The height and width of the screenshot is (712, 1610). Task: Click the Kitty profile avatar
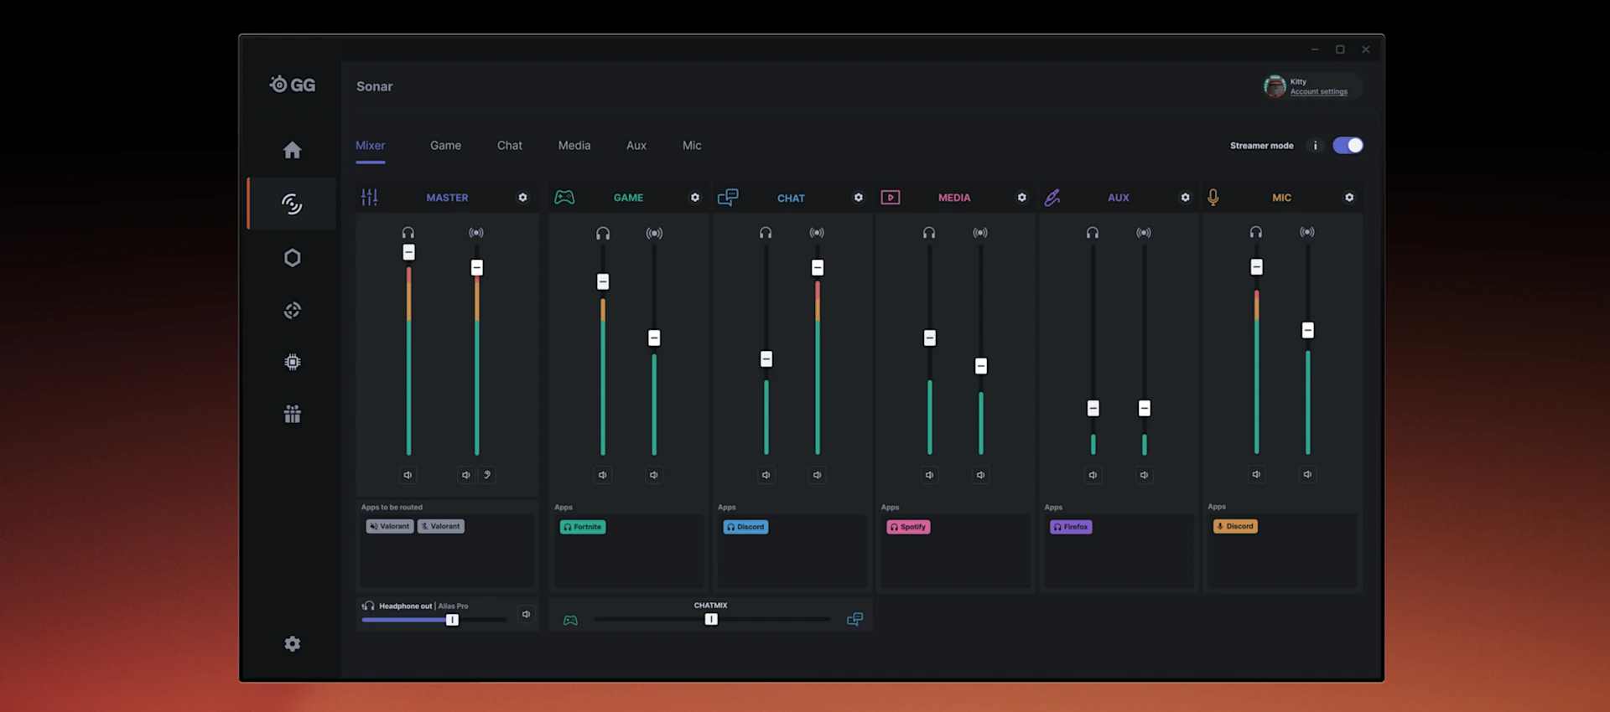1275,86
